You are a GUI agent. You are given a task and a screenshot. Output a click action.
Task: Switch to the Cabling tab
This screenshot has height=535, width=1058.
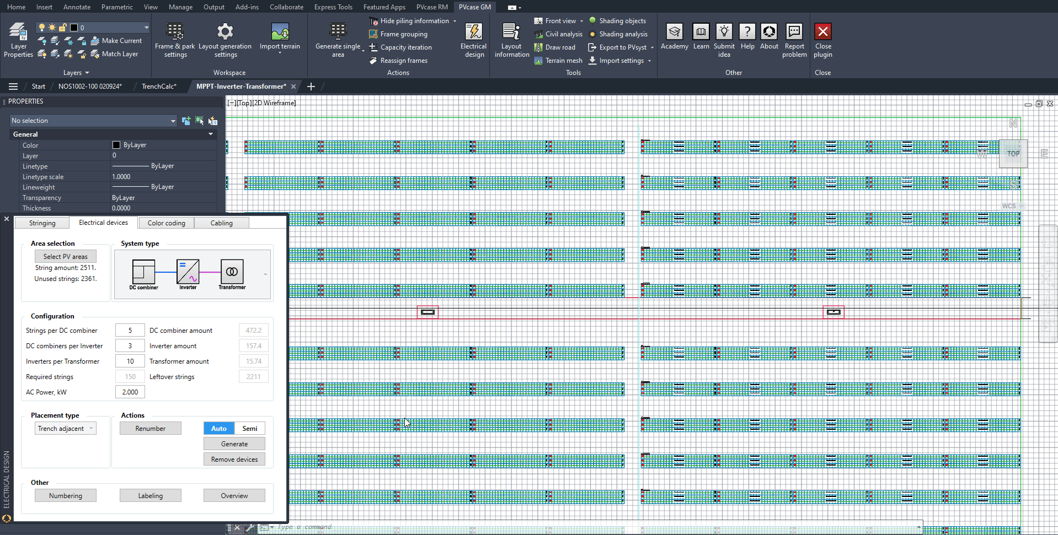coord(221,223)
